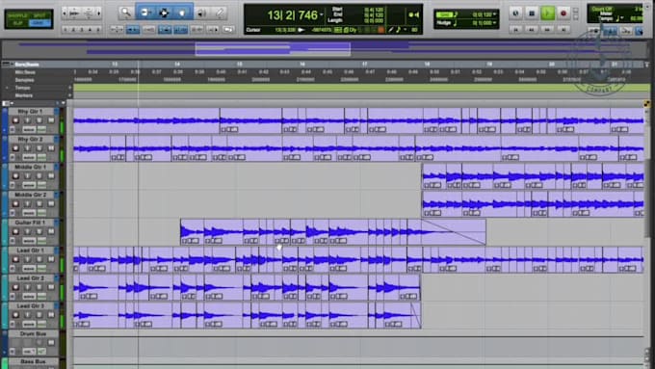Viewport: 655px width, 369px height.
Task: Open the ruler view selector beside Bars|Beats
Action: pos(6,65)
